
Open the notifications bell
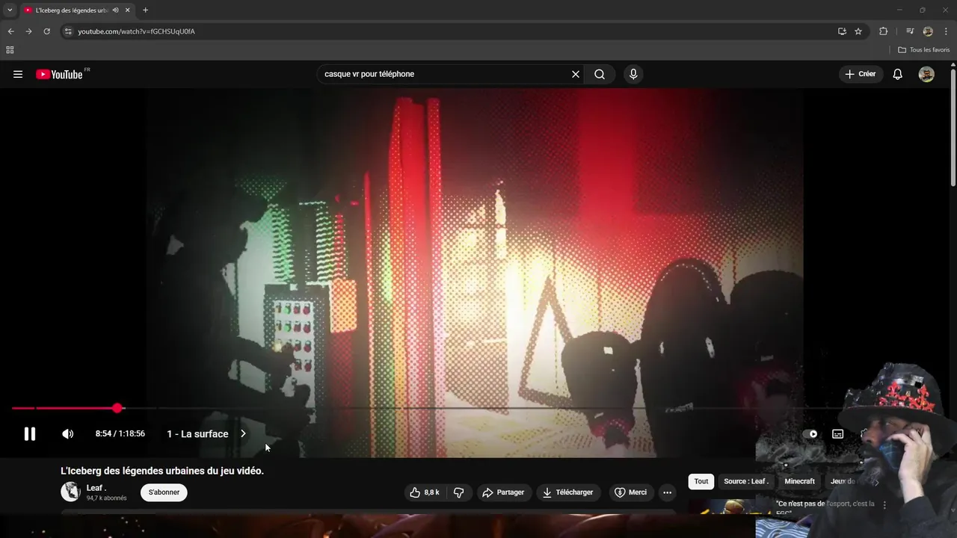point(898,74)
